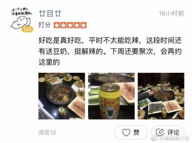Select the first rating star

57,25
